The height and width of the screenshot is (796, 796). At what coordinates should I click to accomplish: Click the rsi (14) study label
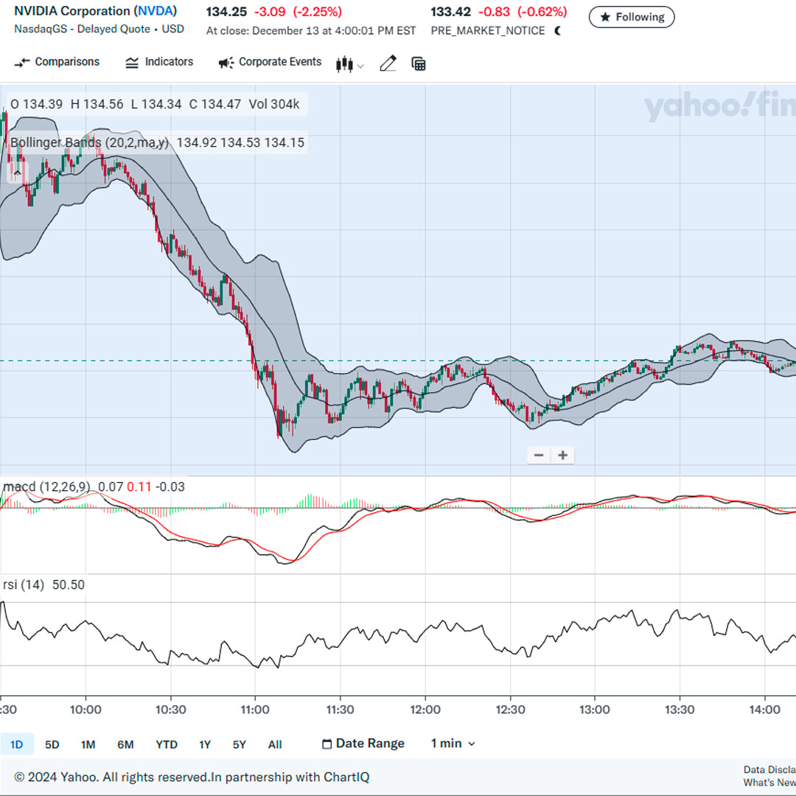click(24, 584)
